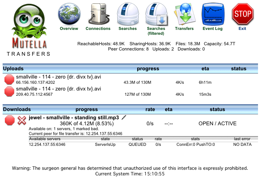
Task: Click the Exit text link
Action: (x=242, y=29)
